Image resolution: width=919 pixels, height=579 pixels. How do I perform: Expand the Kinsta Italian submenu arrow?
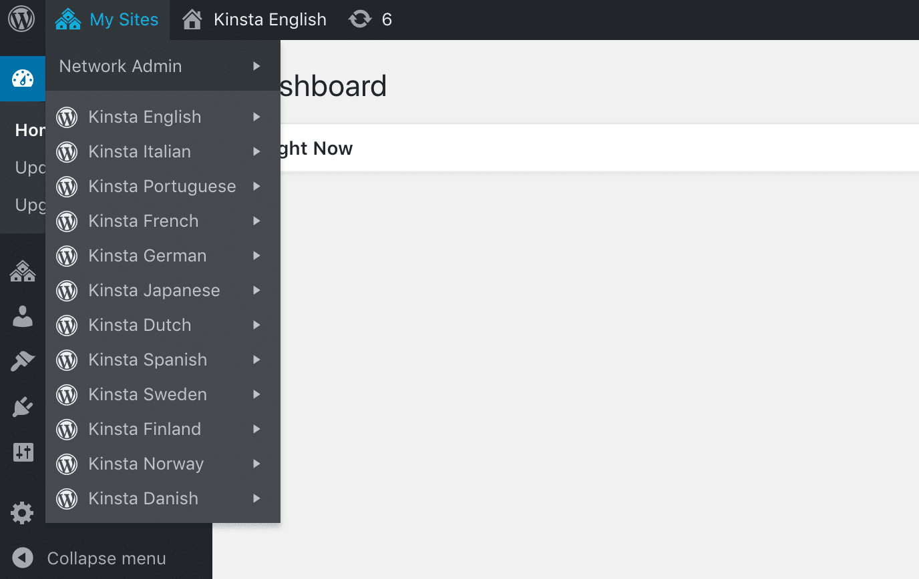coord(256,151)
